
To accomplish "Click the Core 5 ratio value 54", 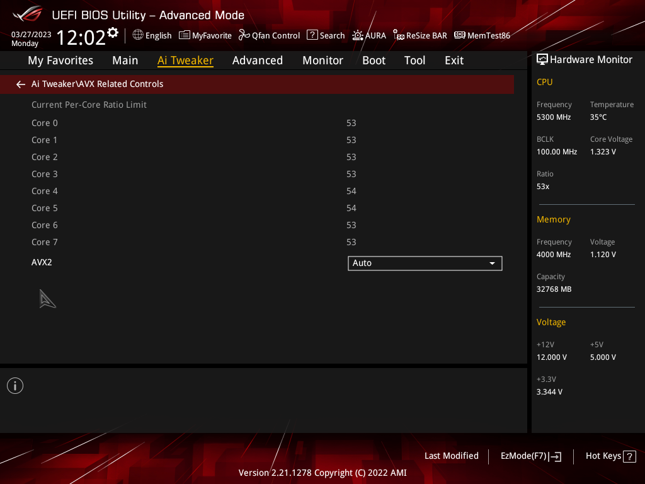I will [351, 208].
